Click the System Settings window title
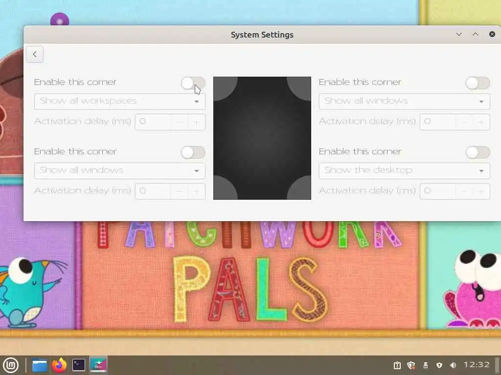The height and width of the screenshot is (375, 501). point(262,35)
